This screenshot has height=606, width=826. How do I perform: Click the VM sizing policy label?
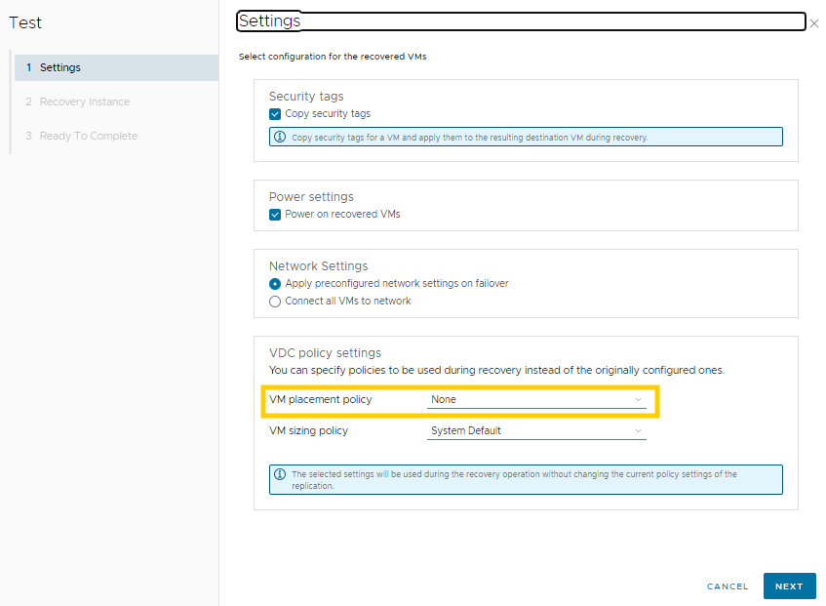click(308, 430)
